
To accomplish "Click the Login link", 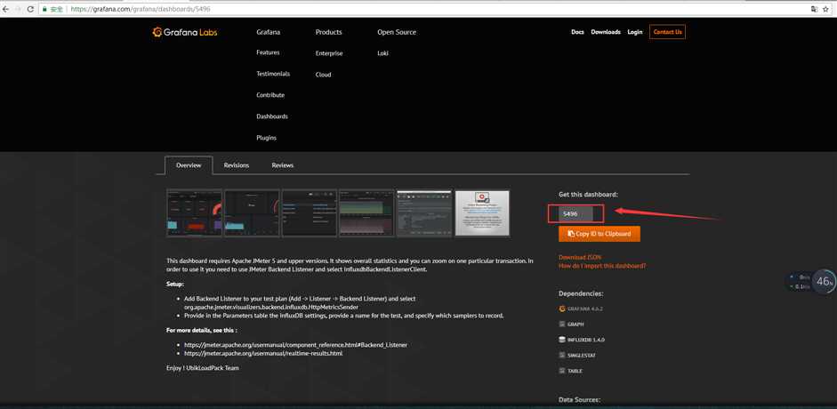I will point(635,32).
